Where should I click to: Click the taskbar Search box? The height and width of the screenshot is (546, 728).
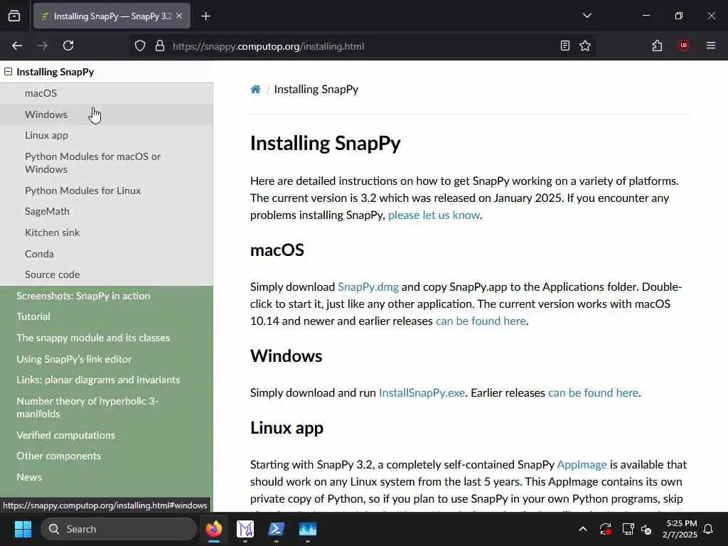point(119,529)
